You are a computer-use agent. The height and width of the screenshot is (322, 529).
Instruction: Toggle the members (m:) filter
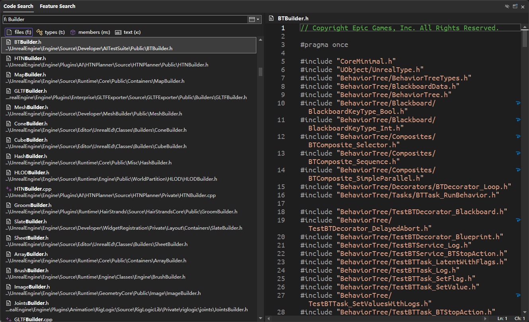[x=90, y=32]
